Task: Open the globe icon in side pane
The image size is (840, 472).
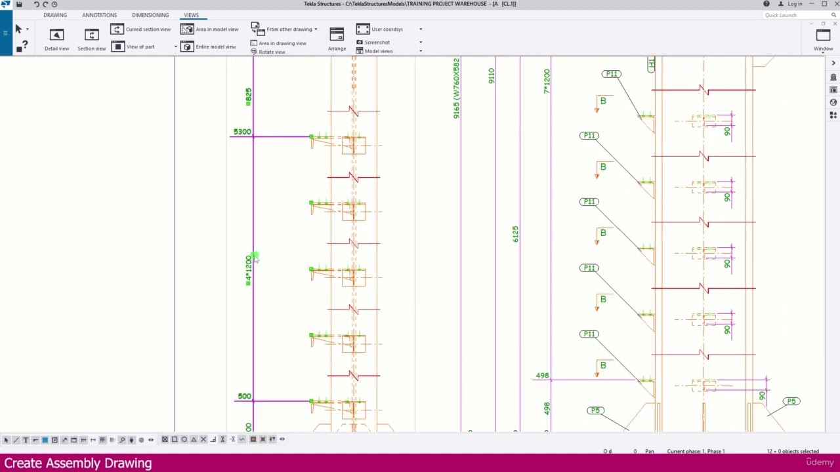Action: click(x=833, y=102)
